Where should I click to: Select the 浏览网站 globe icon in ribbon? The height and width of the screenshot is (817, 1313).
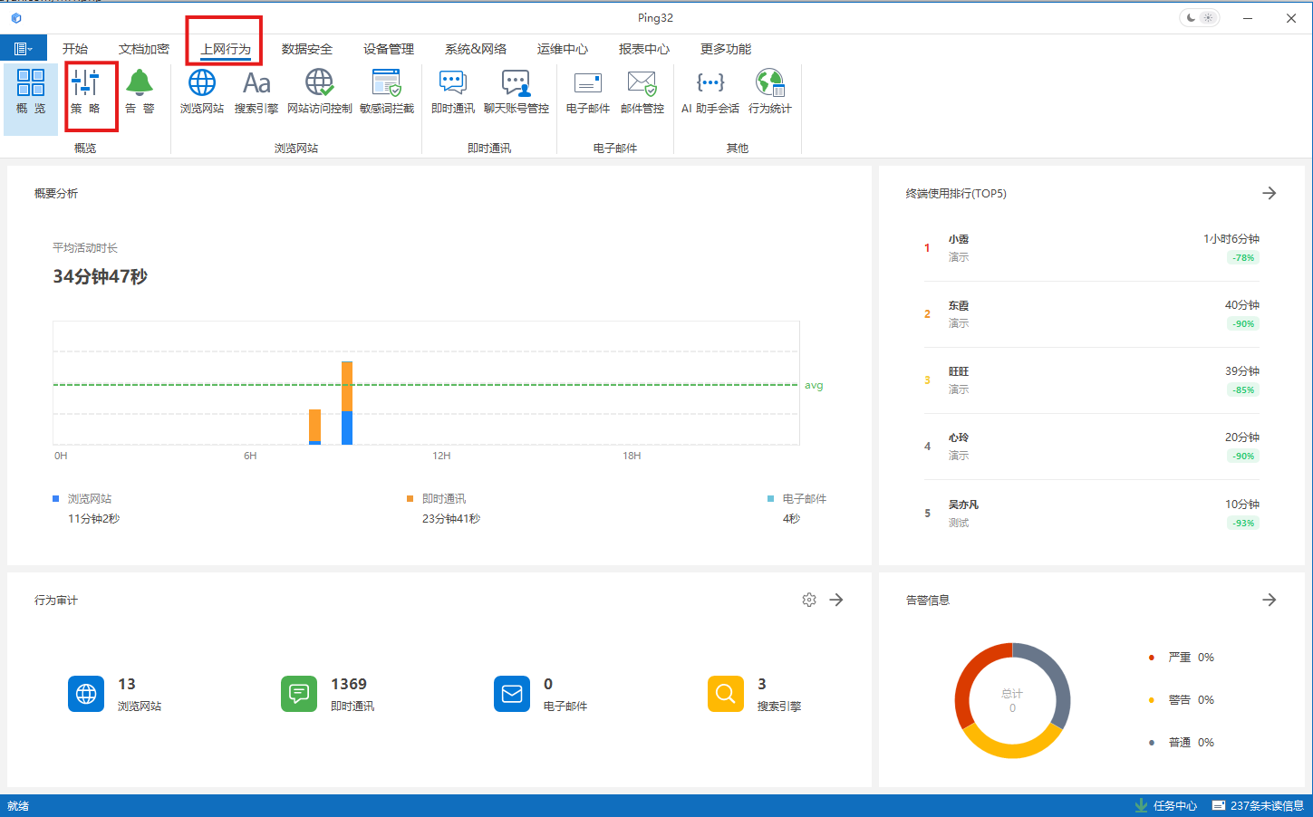[201, 91]
